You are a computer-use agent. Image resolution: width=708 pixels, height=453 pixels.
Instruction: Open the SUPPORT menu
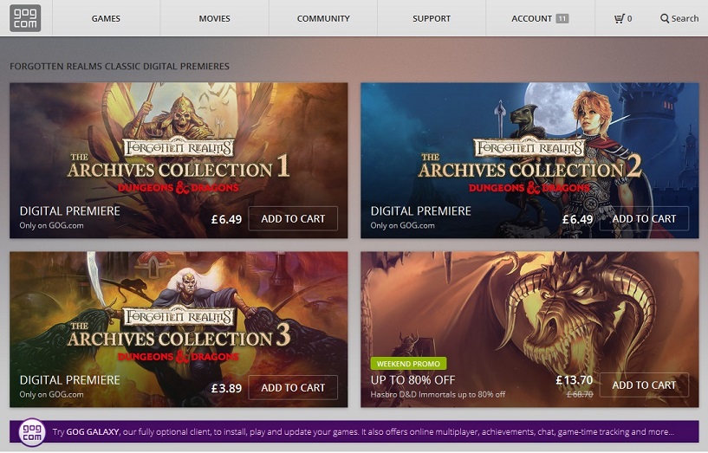click(x=432, y=18)
